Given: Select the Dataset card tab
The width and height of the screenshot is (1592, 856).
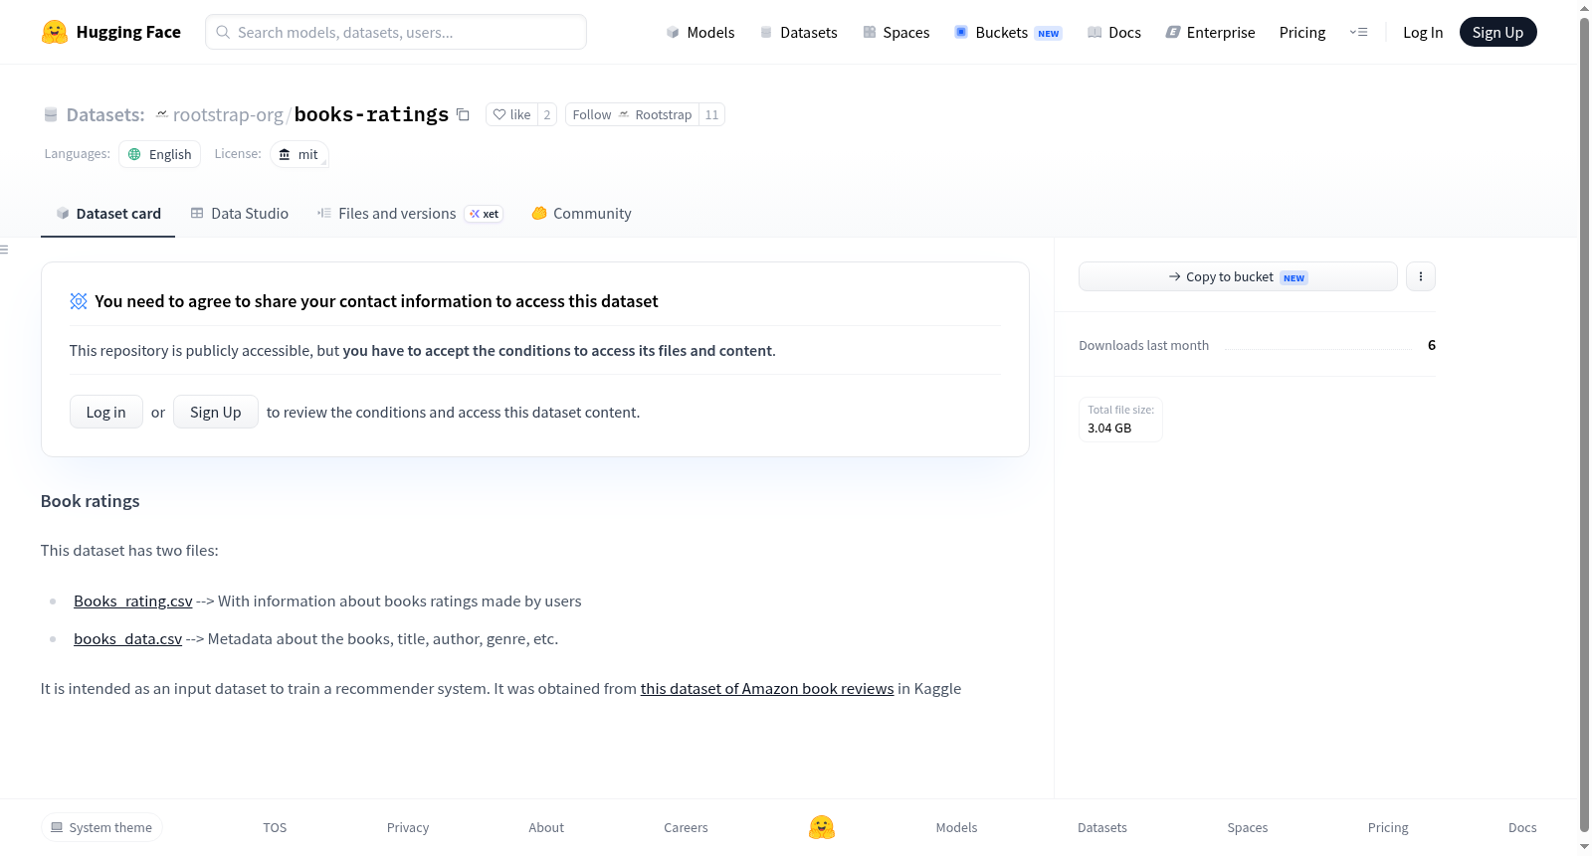Looking at the screenshot, I should [107, 213].
